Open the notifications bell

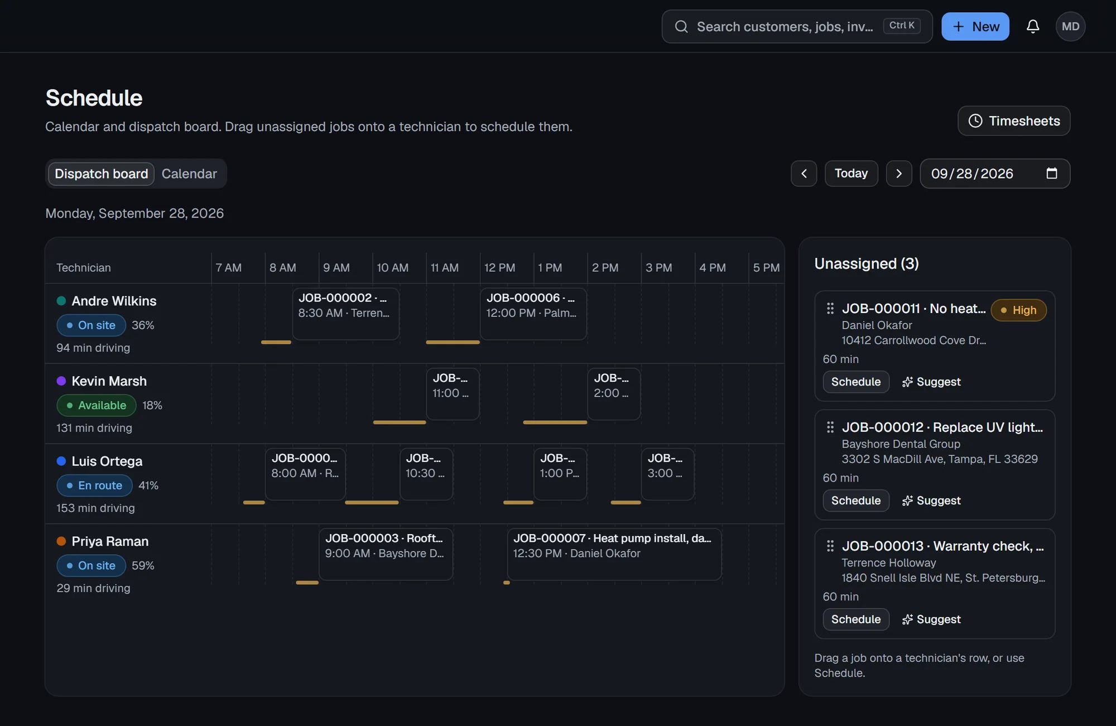(x=1033, y=26)
